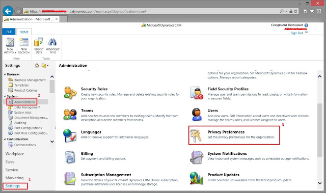Image resolution: width=326 pixels, height=193 pixels.
Task: Click the Settings pane home icon
Action: click(37, 66)
